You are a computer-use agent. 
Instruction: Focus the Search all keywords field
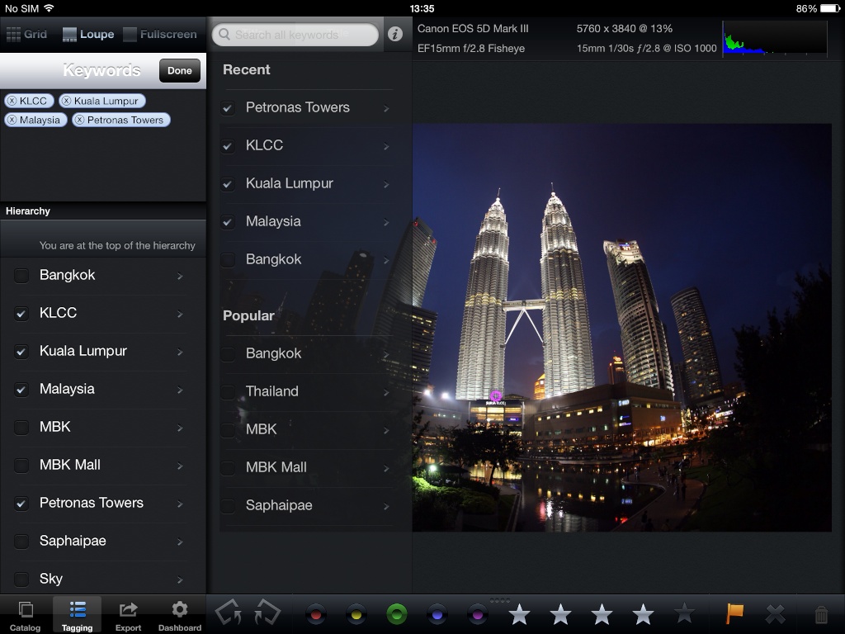295,35
